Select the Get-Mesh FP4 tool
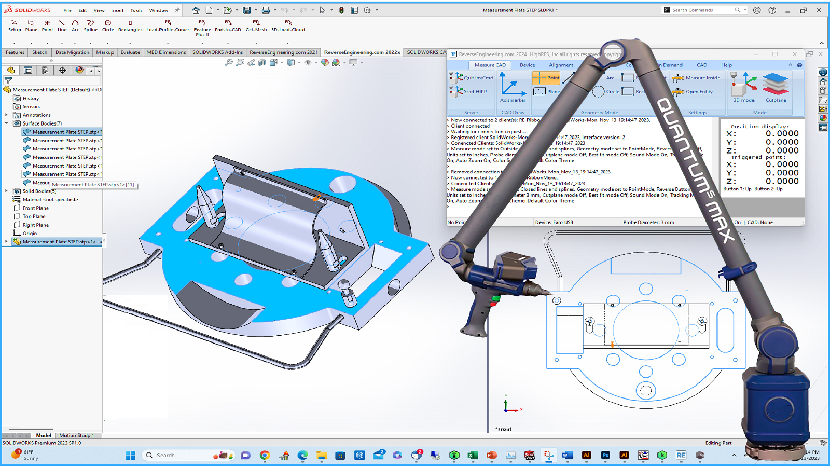 [256, 25]
